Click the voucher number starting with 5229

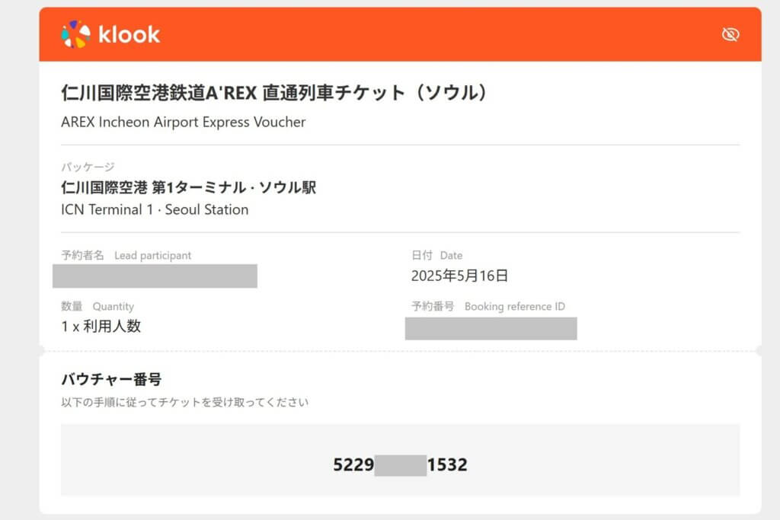tap(353, 464)
